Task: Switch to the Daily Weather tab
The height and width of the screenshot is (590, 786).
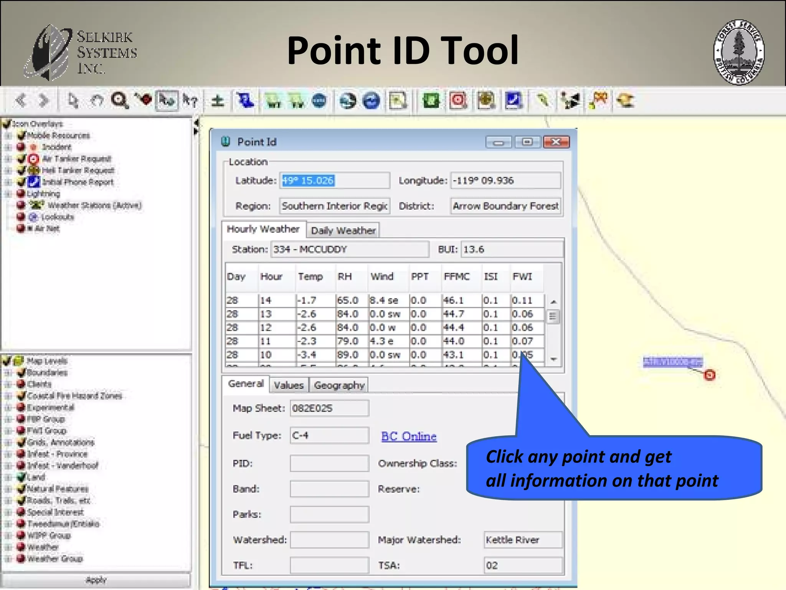Action: click(x=343, y=230)
